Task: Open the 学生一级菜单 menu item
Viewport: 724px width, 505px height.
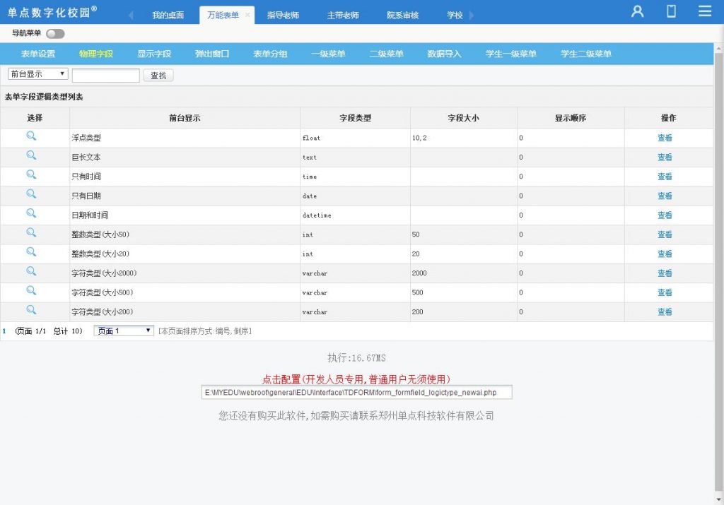Action: pyautogui.click(x=510, y=54)
